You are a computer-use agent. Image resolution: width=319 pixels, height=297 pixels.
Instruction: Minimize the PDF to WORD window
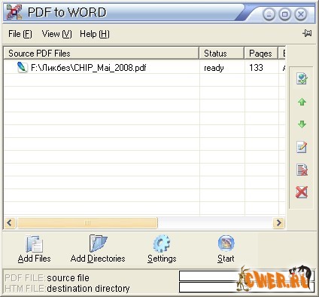[x=269, y=14]
